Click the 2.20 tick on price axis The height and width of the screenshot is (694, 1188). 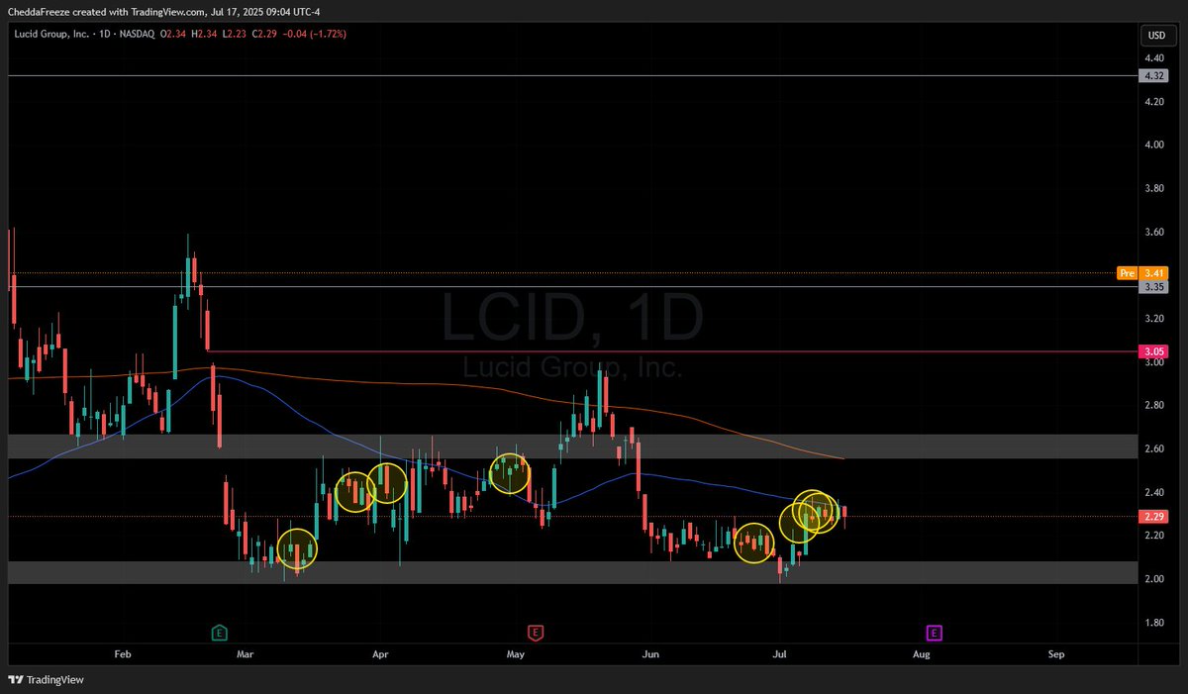point(1154,536)
